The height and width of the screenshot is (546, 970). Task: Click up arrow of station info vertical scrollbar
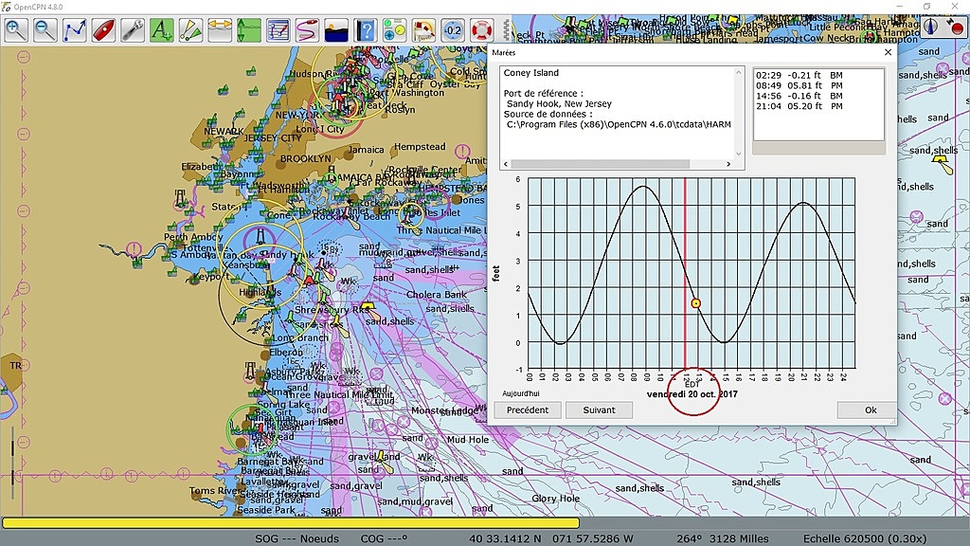pos(738,72)
